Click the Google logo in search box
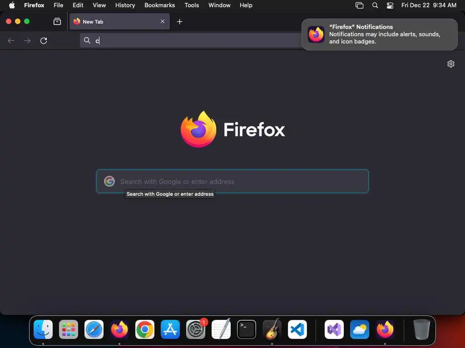This screenshot has height=348, width=465. point(109,181)
